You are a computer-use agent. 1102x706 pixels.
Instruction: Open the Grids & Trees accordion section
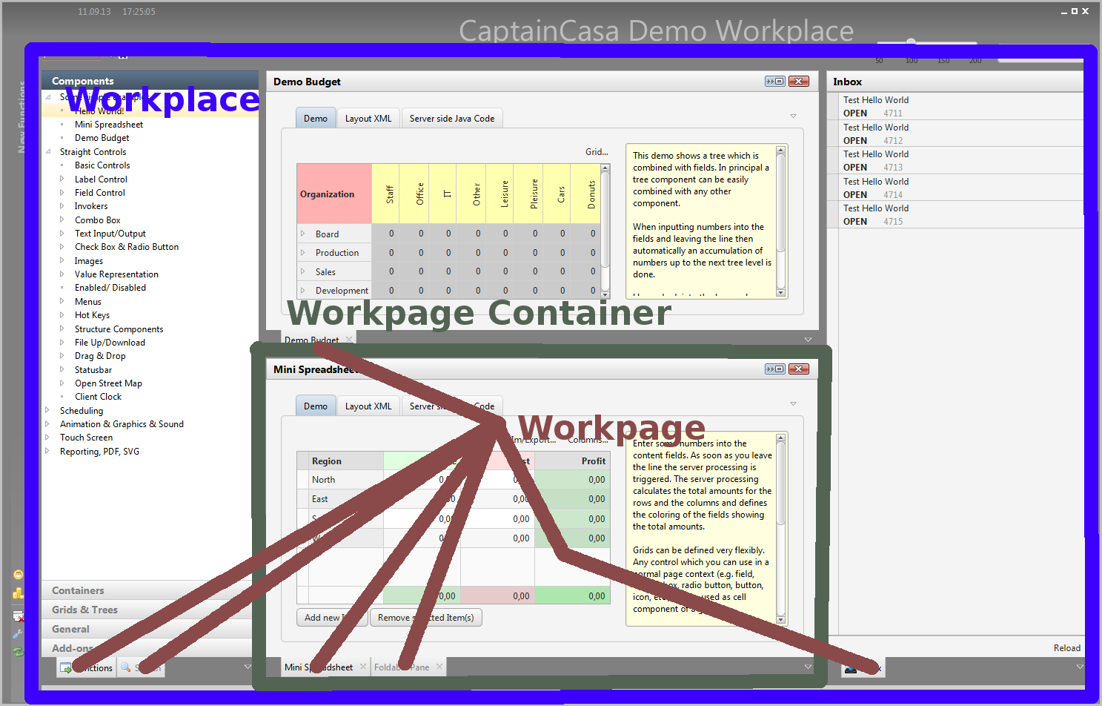pyautogui.click(x=84, y=610)
